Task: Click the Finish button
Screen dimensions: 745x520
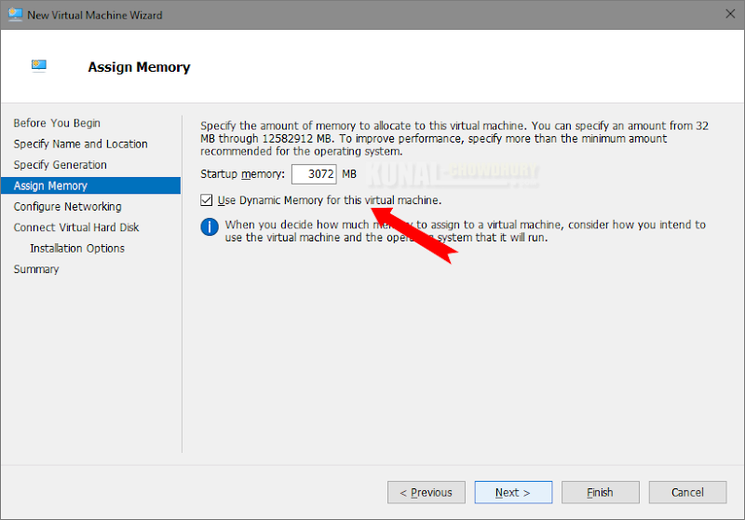Action: pos(600,492)
